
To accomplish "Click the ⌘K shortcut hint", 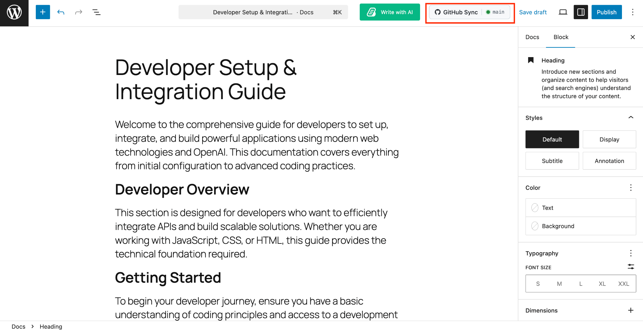I will (337, 12).
